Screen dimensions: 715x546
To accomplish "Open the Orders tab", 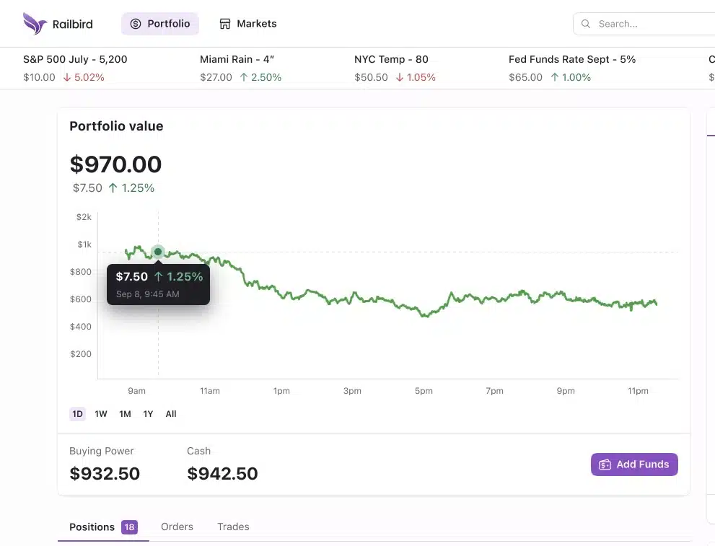I will click(x=177, y=527).
